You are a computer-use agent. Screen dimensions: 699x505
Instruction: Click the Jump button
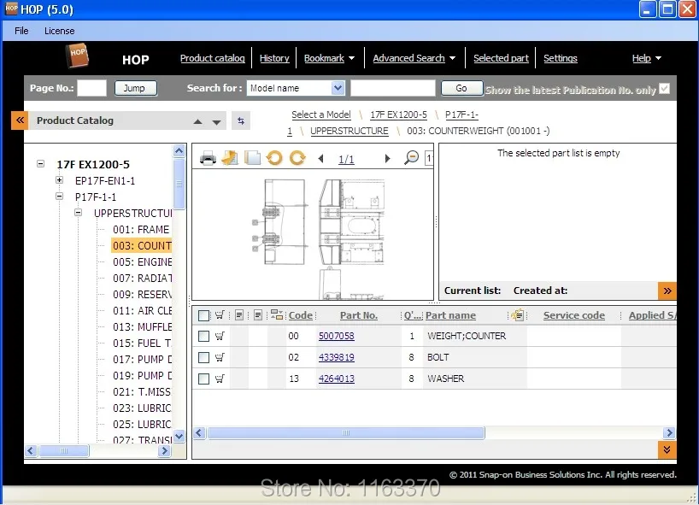click(x=136, y=88)
